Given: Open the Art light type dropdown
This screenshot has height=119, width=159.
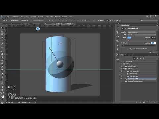Looking at the screenshot, I should pyautogui.click(x=142, y=35).
